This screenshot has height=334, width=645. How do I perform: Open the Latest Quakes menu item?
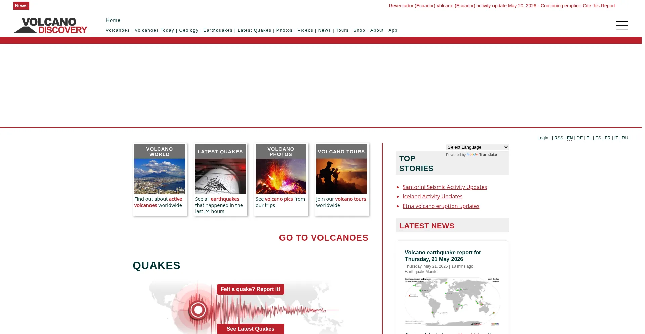pos(254,30)
